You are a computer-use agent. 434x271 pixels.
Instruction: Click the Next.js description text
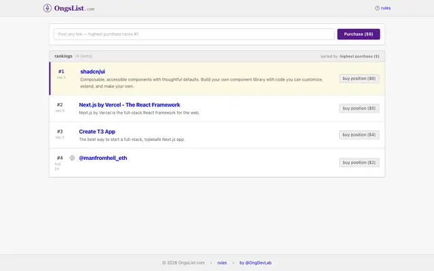tap(139, 112)
